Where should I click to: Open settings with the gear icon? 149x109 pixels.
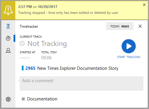[8, 99]
